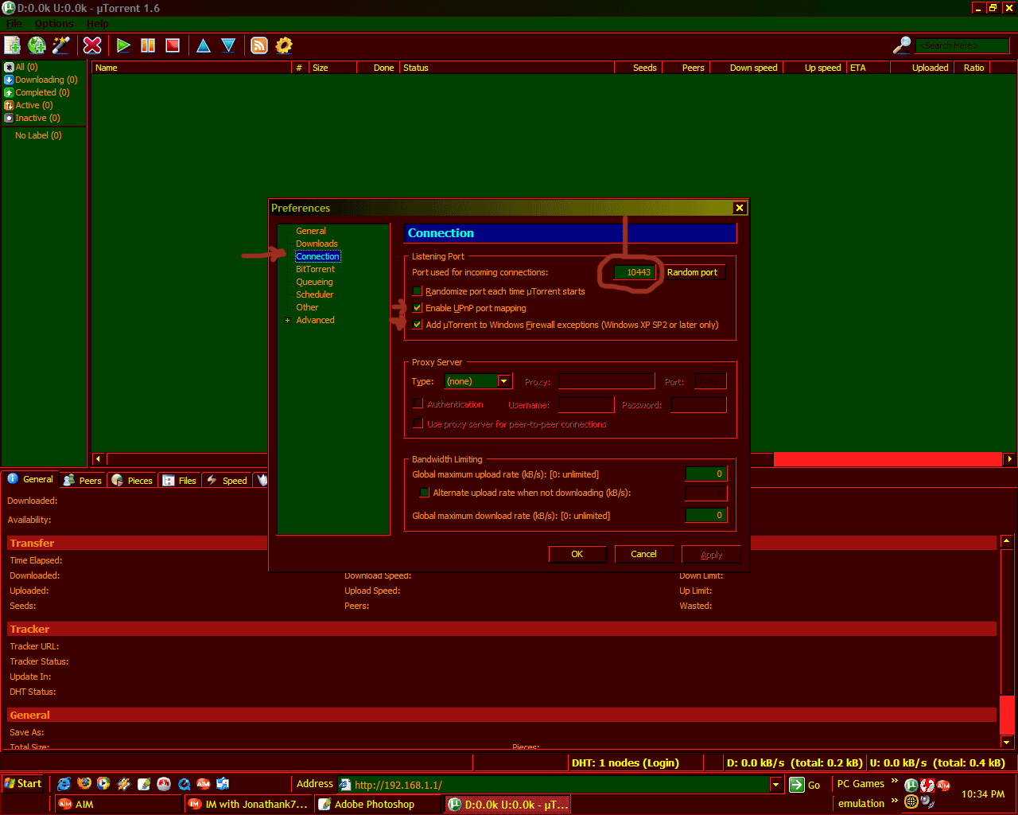This screenshot has width=1018, height=815.
Task: Click the Down speed column header
Action: (x=747, y=68)
